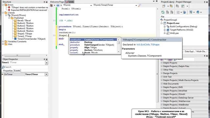Click the view form icon in Project Manager
210x118 pixels.
183,6
